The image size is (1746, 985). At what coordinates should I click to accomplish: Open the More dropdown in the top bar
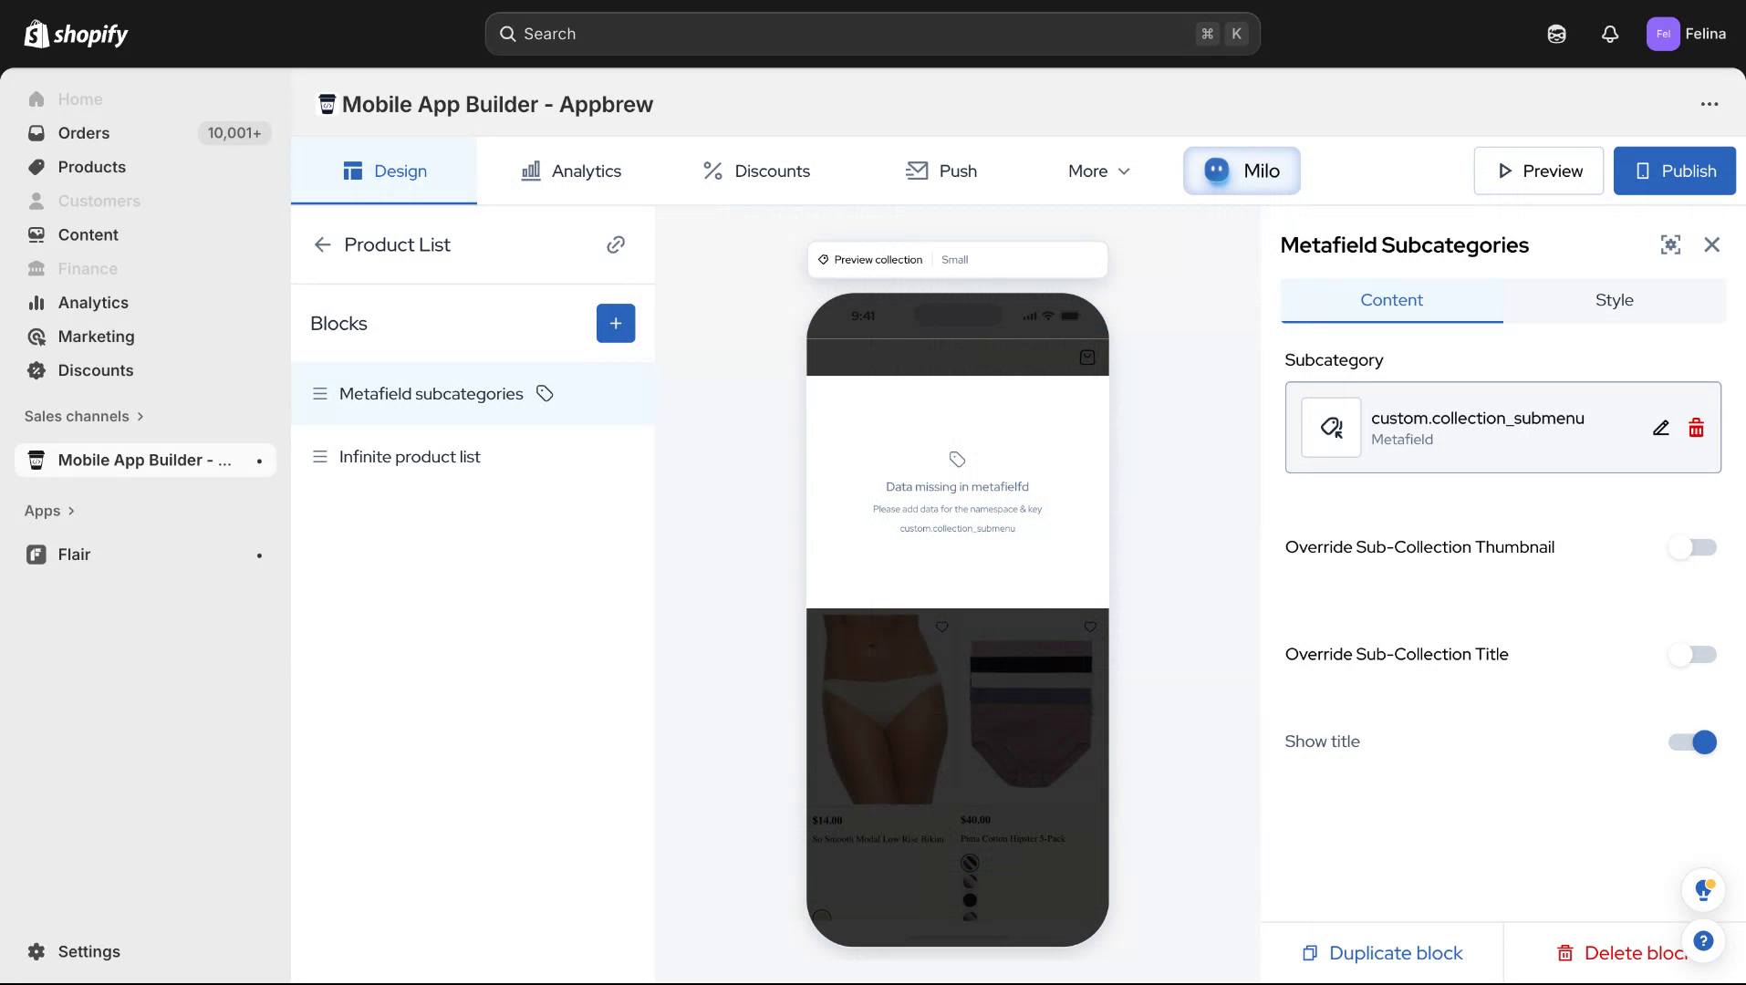click(1097, 171)
